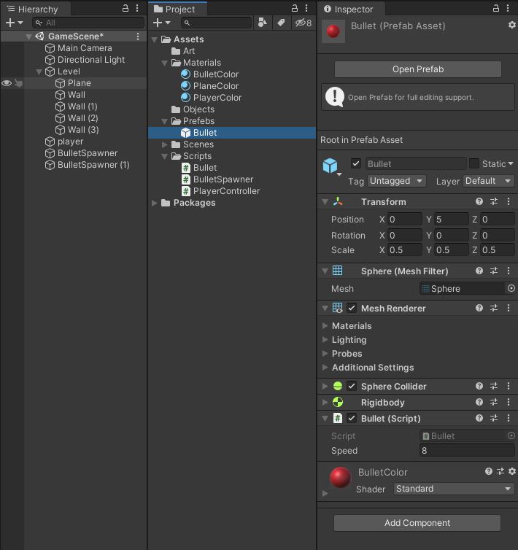Click Position Y field
This screenshot has width=518, height=550.
[451, 220]
